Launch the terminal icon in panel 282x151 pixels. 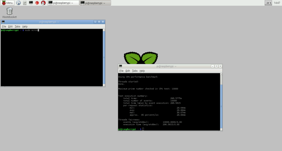(31, 3)
